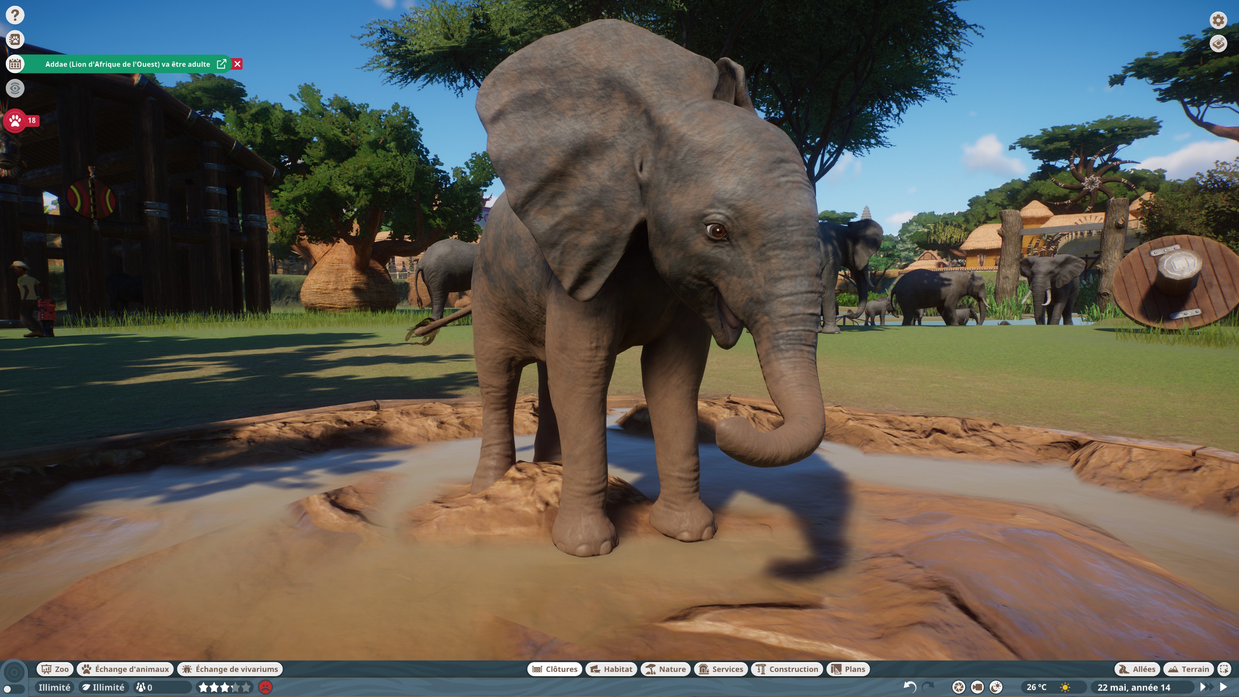Toggle the day/night sun-moon icon

pos(996,687)
